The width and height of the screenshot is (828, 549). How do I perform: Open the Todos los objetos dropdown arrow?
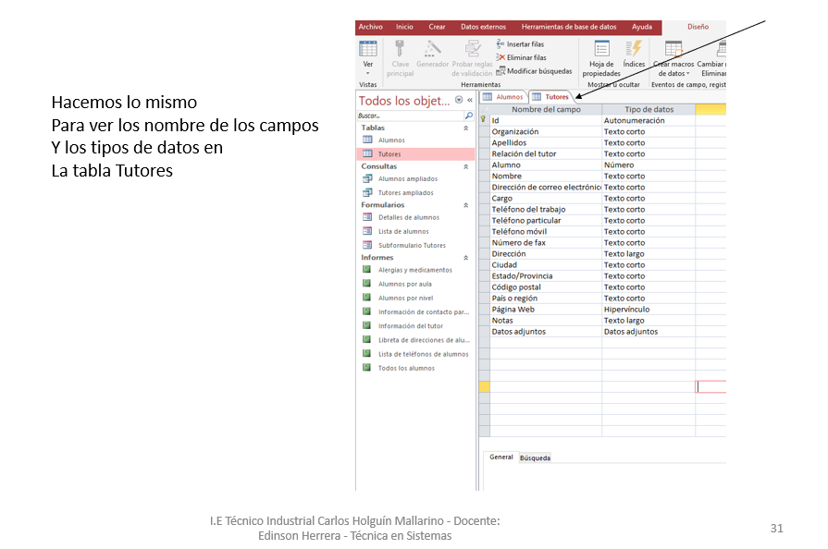(459, 101)
